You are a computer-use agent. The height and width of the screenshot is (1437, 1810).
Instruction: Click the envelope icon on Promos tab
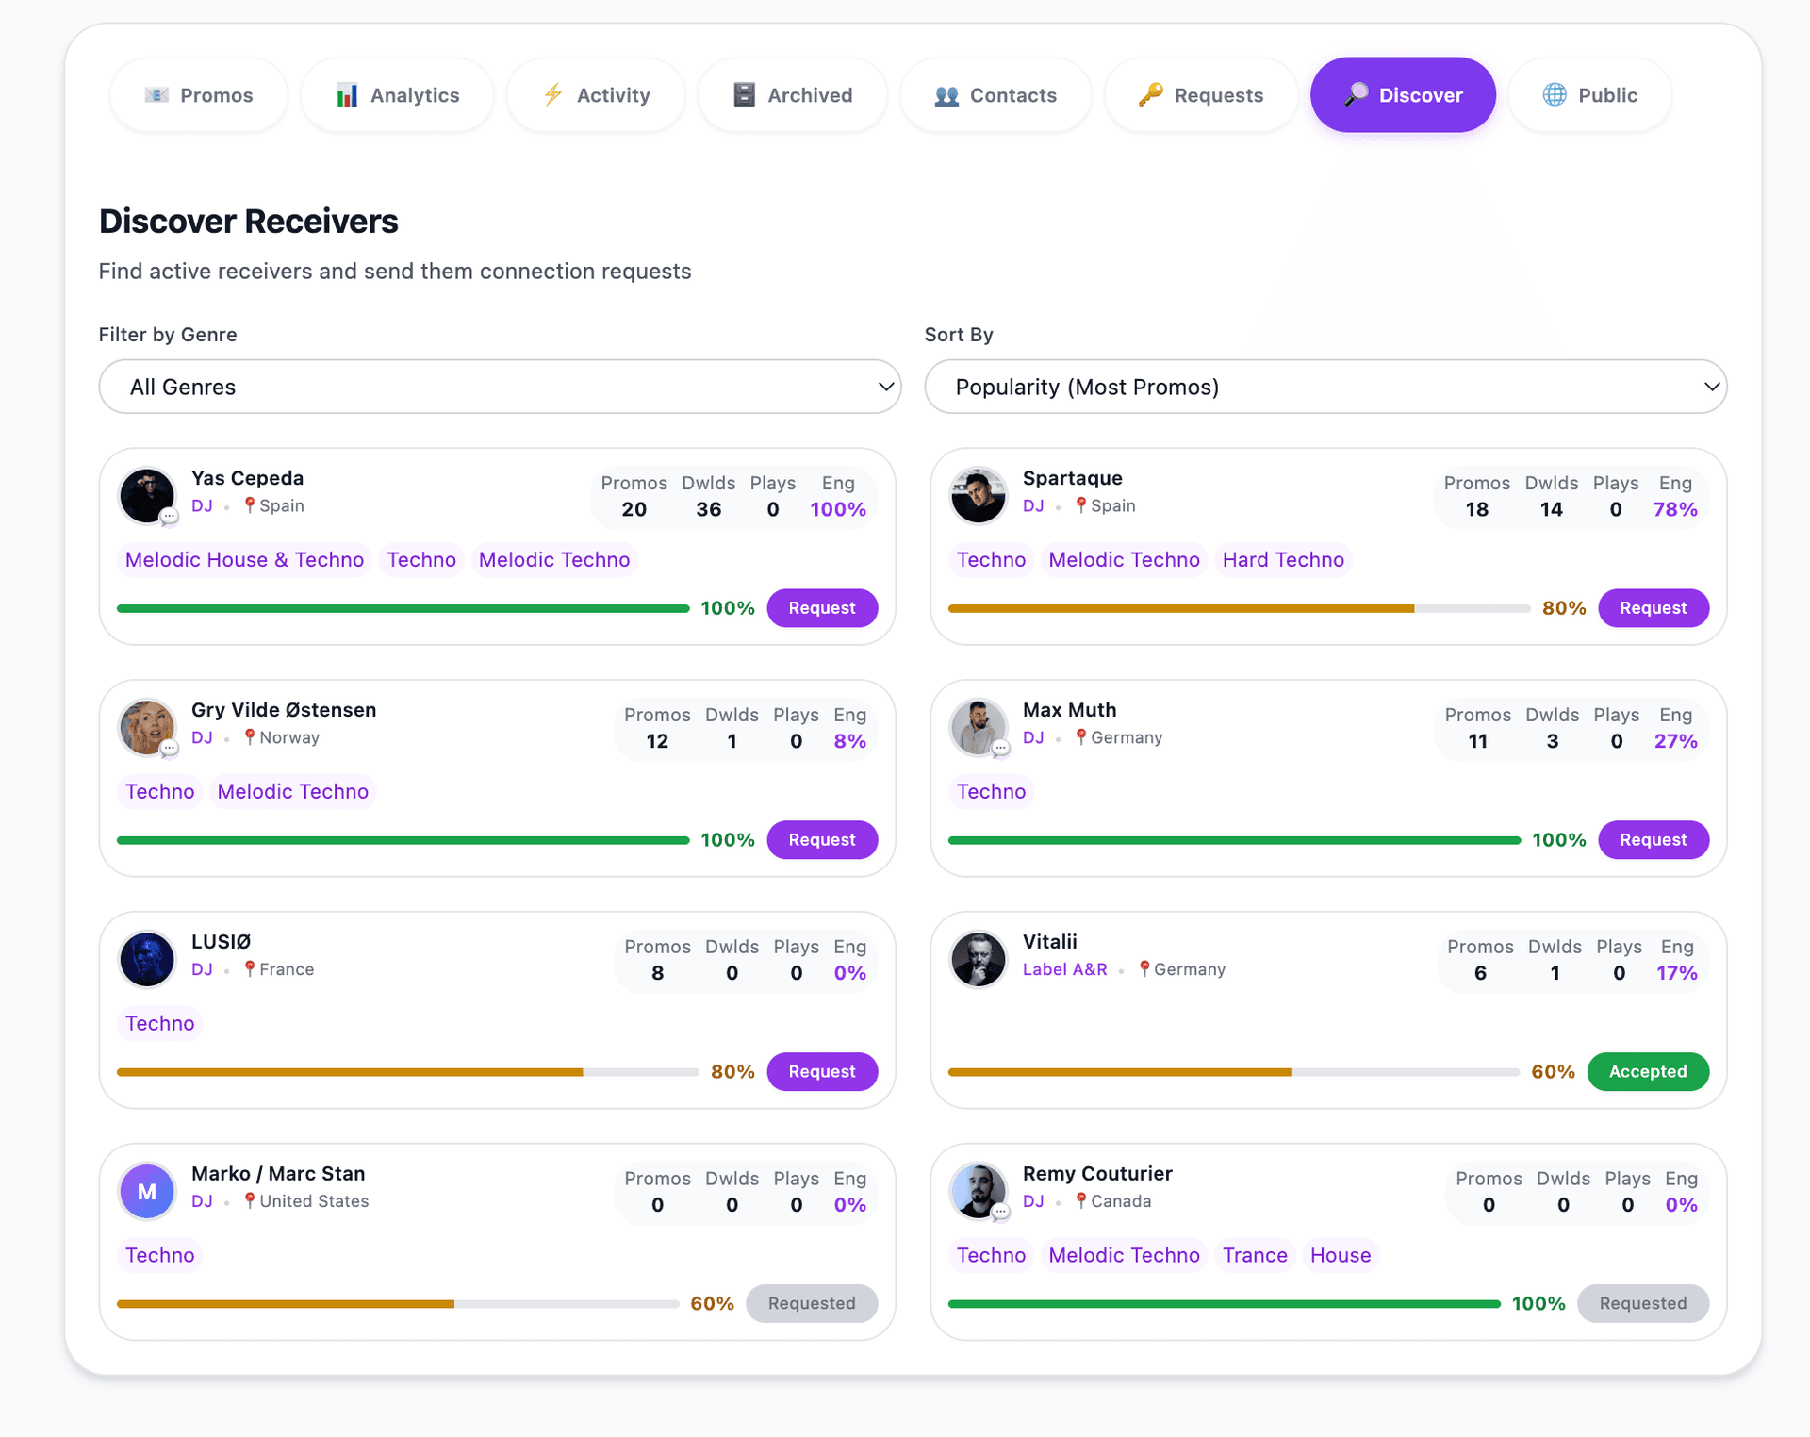[156, 94]
